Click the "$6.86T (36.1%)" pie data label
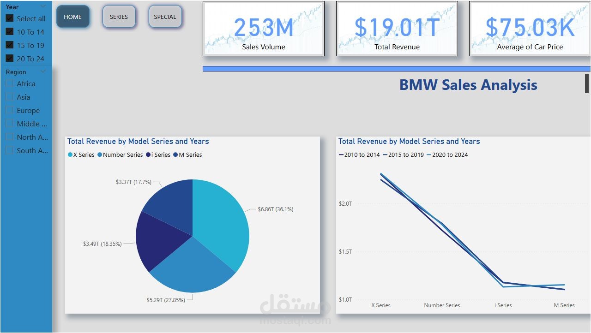Image resolution: width=591 pixels, height=333 pixels. [275, 209]
